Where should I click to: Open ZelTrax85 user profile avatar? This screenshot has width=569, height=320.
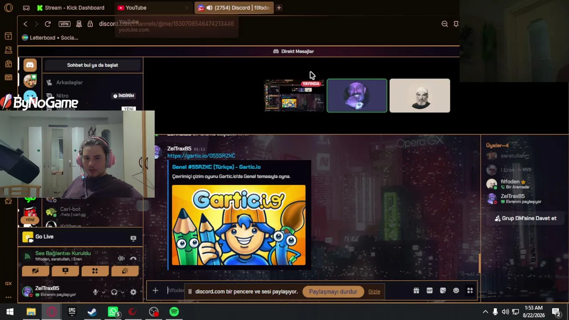click(x=28, y=292)
